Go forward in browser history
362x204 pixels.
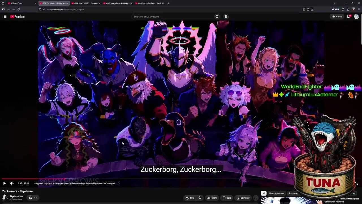(x=14, y=9)
